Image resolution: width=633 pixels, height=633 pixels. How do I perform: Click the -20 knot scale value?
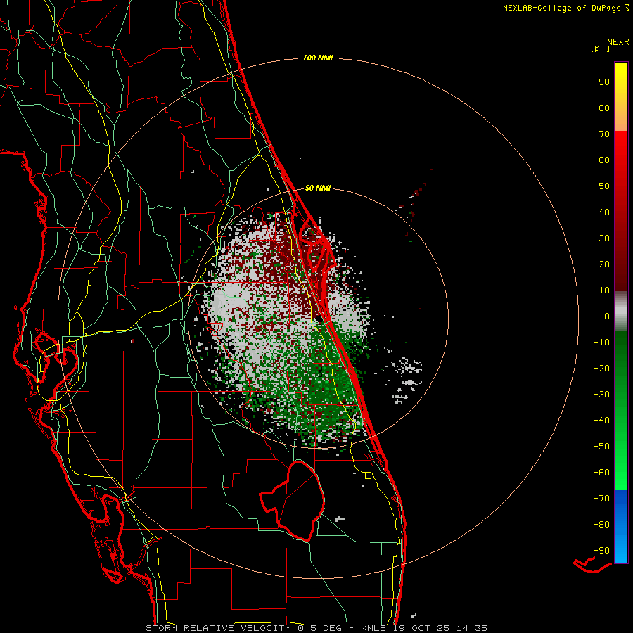point(601,368)
